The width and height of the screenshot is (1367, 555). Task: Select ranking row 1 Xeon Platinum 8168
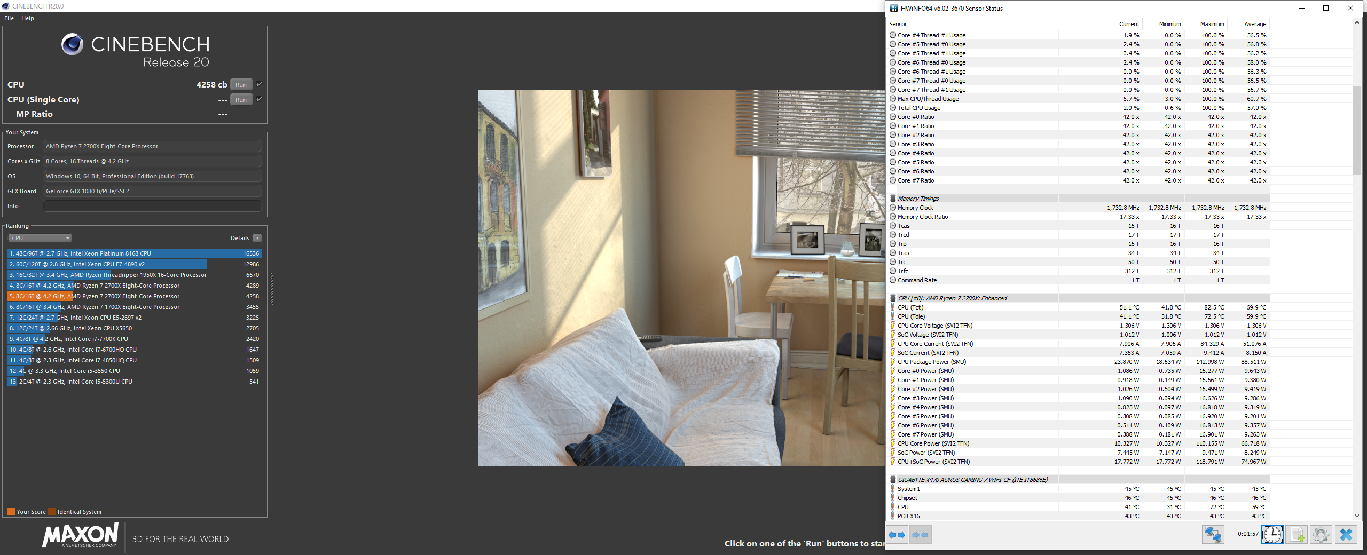135,253
